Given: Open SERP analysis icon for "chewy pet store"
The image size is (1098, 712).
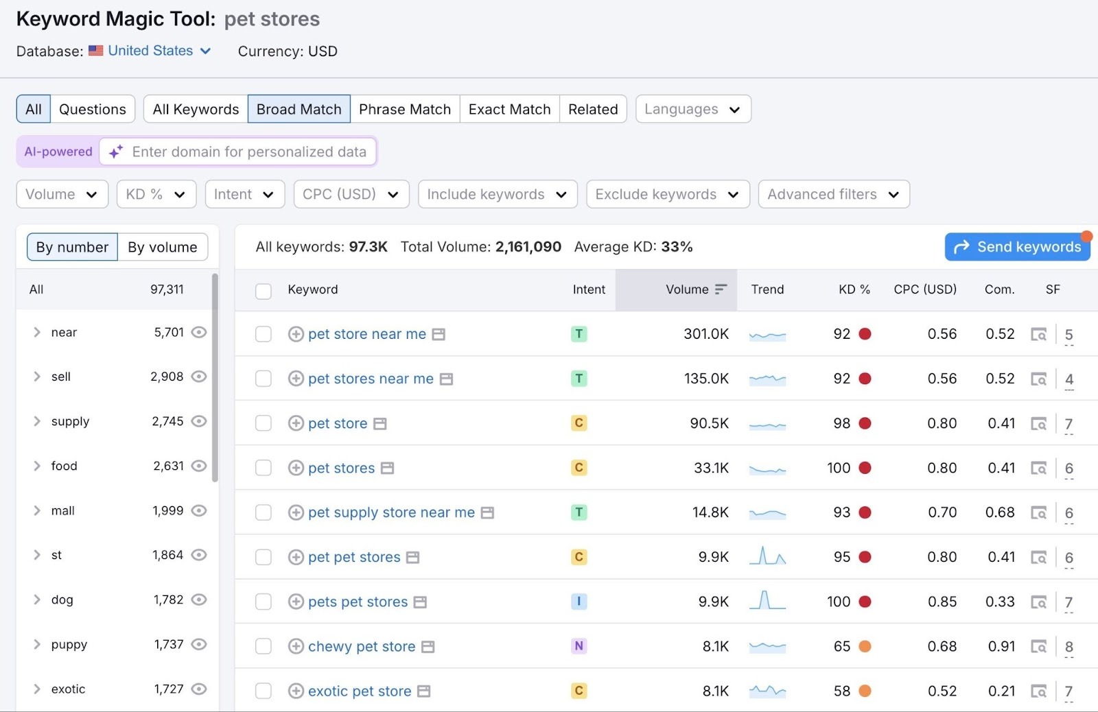Looking at the screenshot, I should tap(1040, 646).
